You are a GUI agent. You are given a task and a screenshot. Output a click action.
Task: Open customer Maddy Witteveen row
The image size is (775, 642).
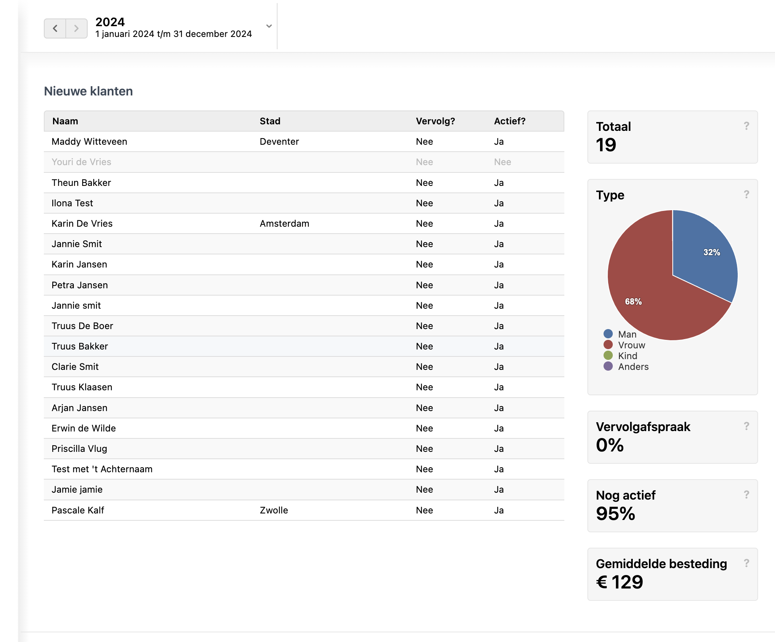coord(89,142)
